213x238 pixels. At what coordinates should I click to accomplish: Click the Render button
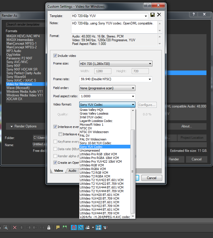pos(174,159)
